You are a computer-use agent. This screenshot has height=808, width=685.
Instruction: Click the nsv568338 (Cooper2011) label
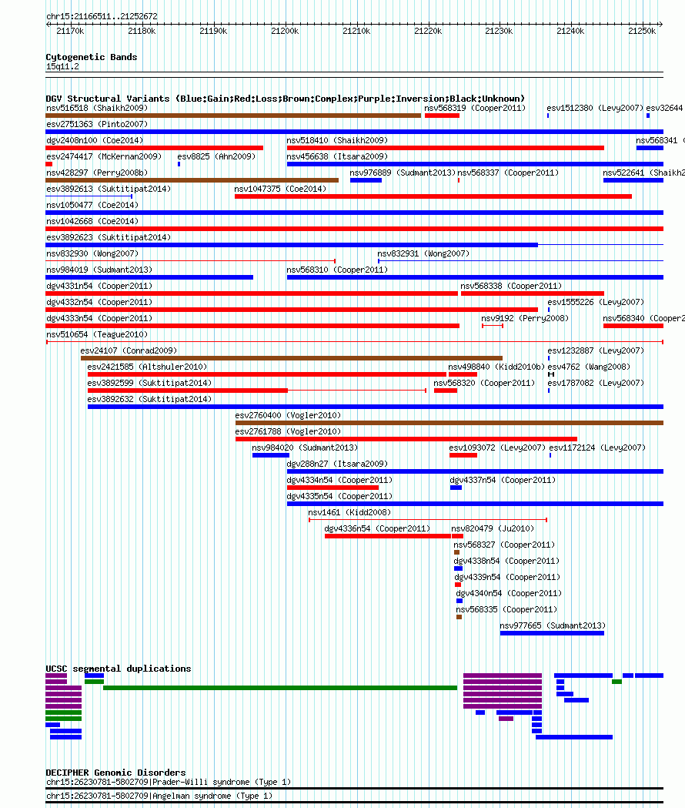[511, 286]
